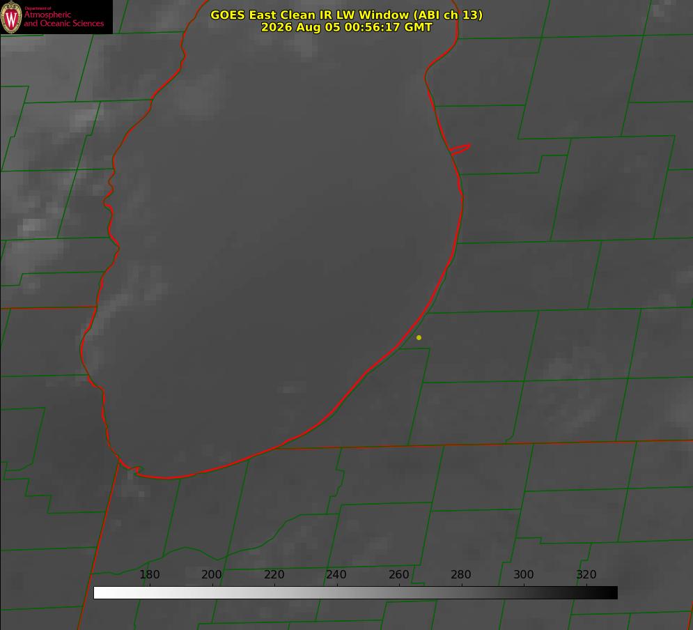The image size is (693, 630).
Task: Click the mid-gray center of the colorbar
Action: [355, 593]
